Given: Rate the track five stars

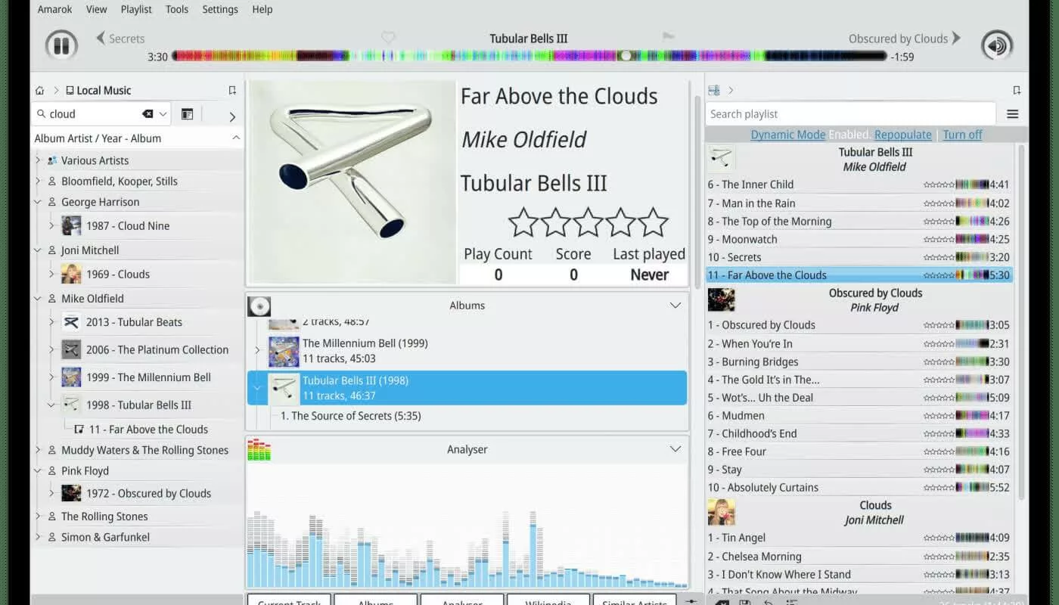Looking at the screenshot, I should (x=653, y=223).
